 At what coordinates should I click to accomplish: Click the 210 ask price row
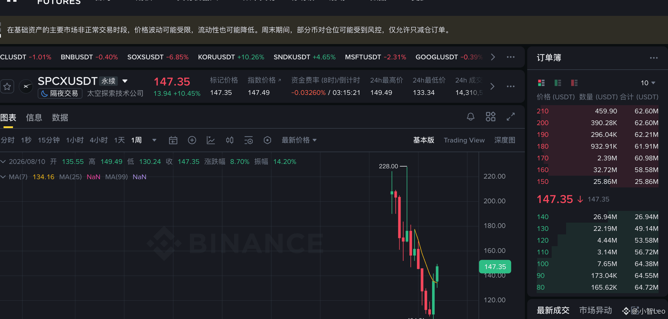(x=597, y=111)
